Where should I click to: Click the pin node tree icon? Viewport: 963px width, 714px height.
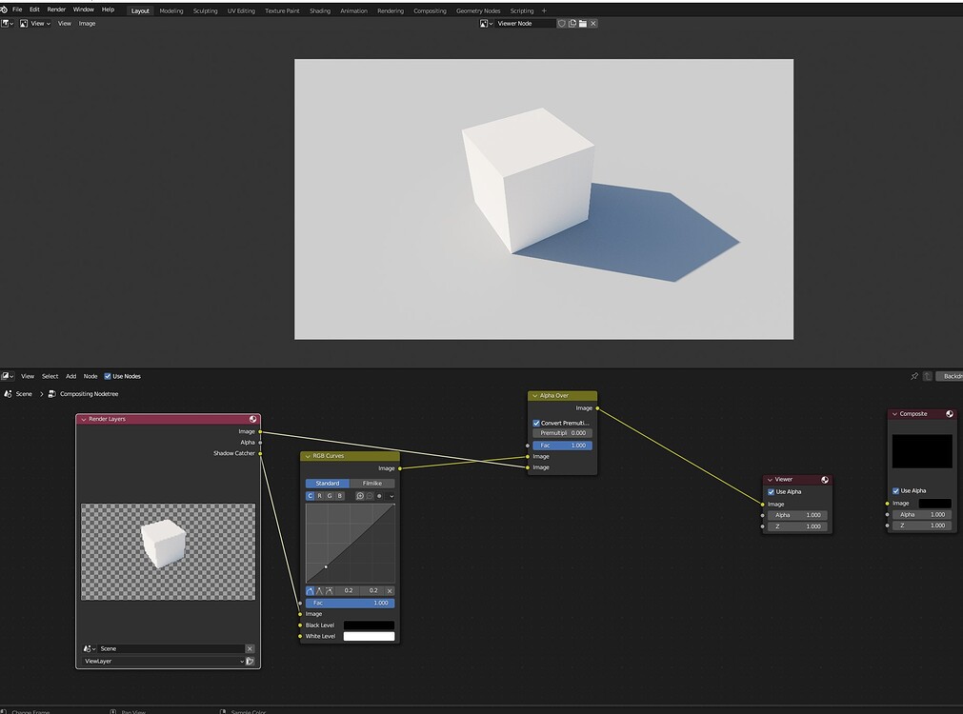tap(914, 376)
